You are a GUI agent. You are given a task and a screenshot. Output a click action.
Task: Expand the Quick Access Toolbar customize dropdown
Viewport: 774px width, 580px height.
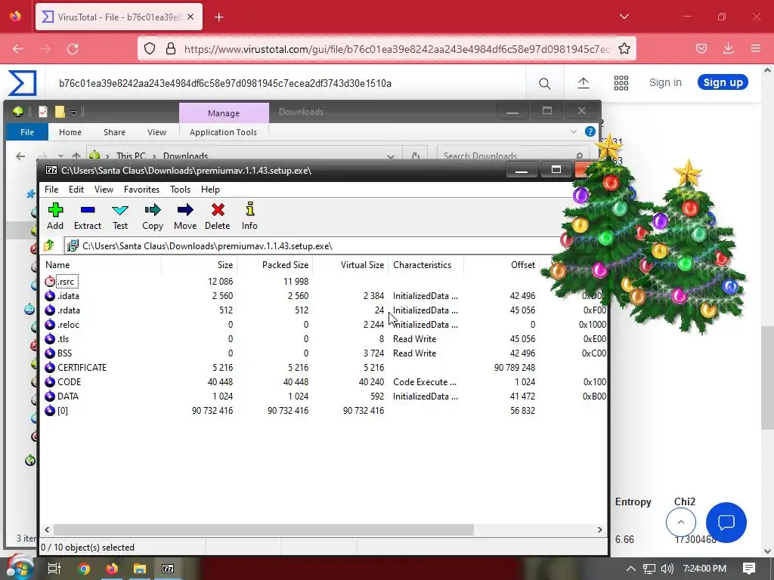pos(73,113)
